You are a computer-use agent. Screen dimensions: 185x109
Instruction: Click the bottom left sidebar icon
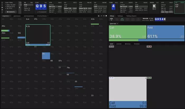(x=2, y=12)
